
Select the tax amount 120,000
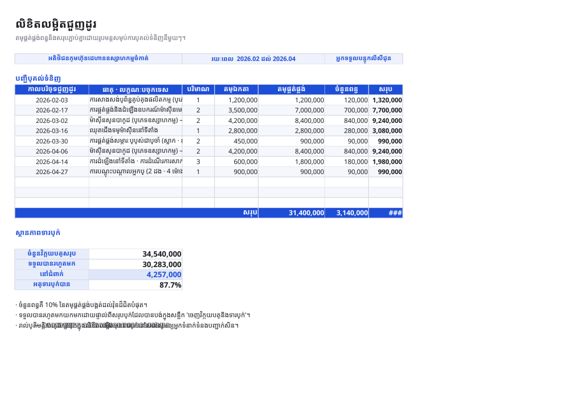347,100
